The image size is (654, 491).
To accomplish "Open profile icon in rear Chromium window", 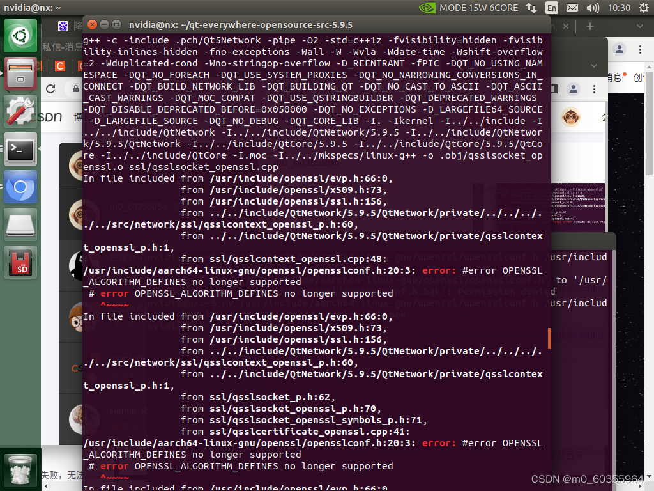I will tap(620, 50).
